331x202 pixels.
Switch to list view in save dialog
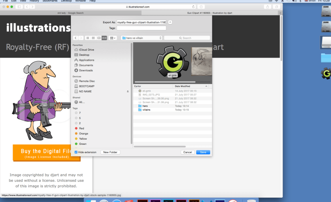93,38
